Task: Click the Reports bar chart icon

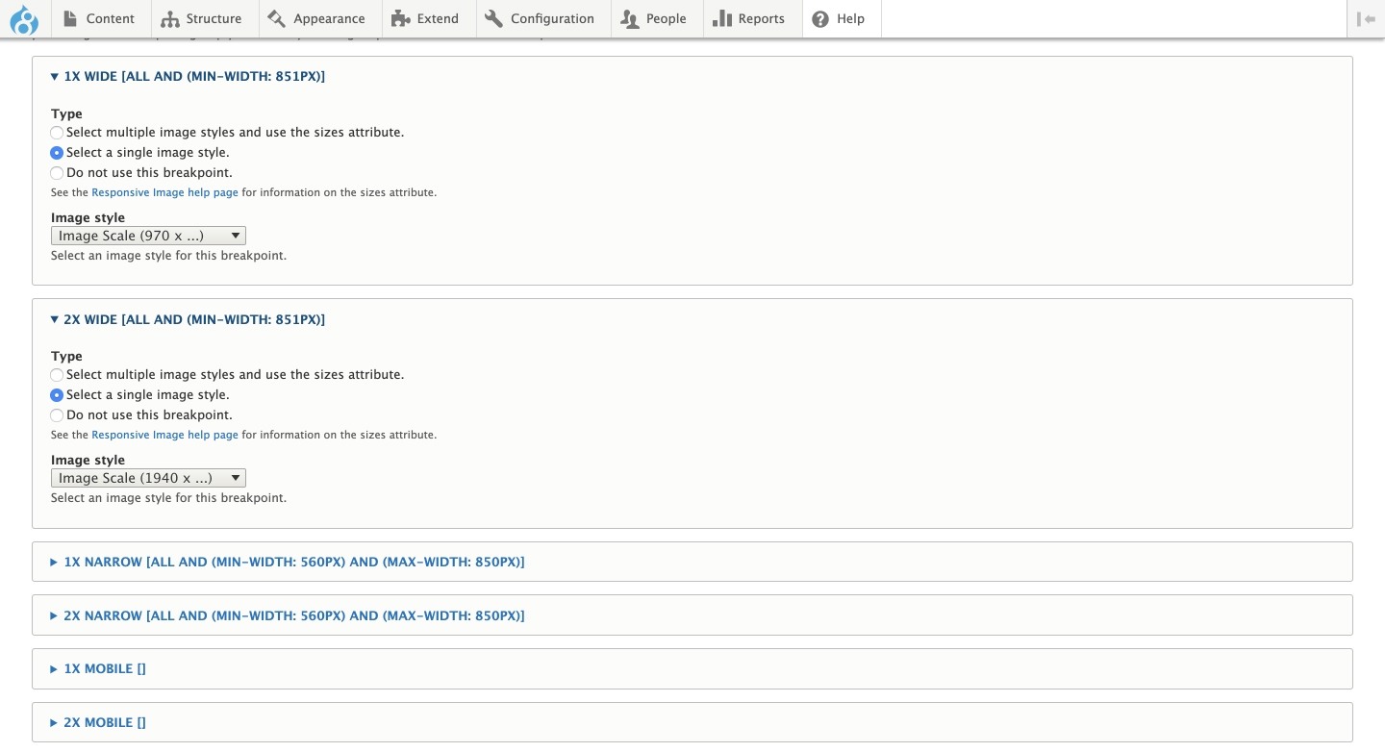Action: click(x=722, y=19)
